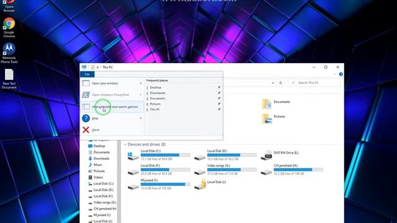397x223 pixels.
Task: Click the navigation pane vertical scrollbar
Action: click(x=119, y=181)
